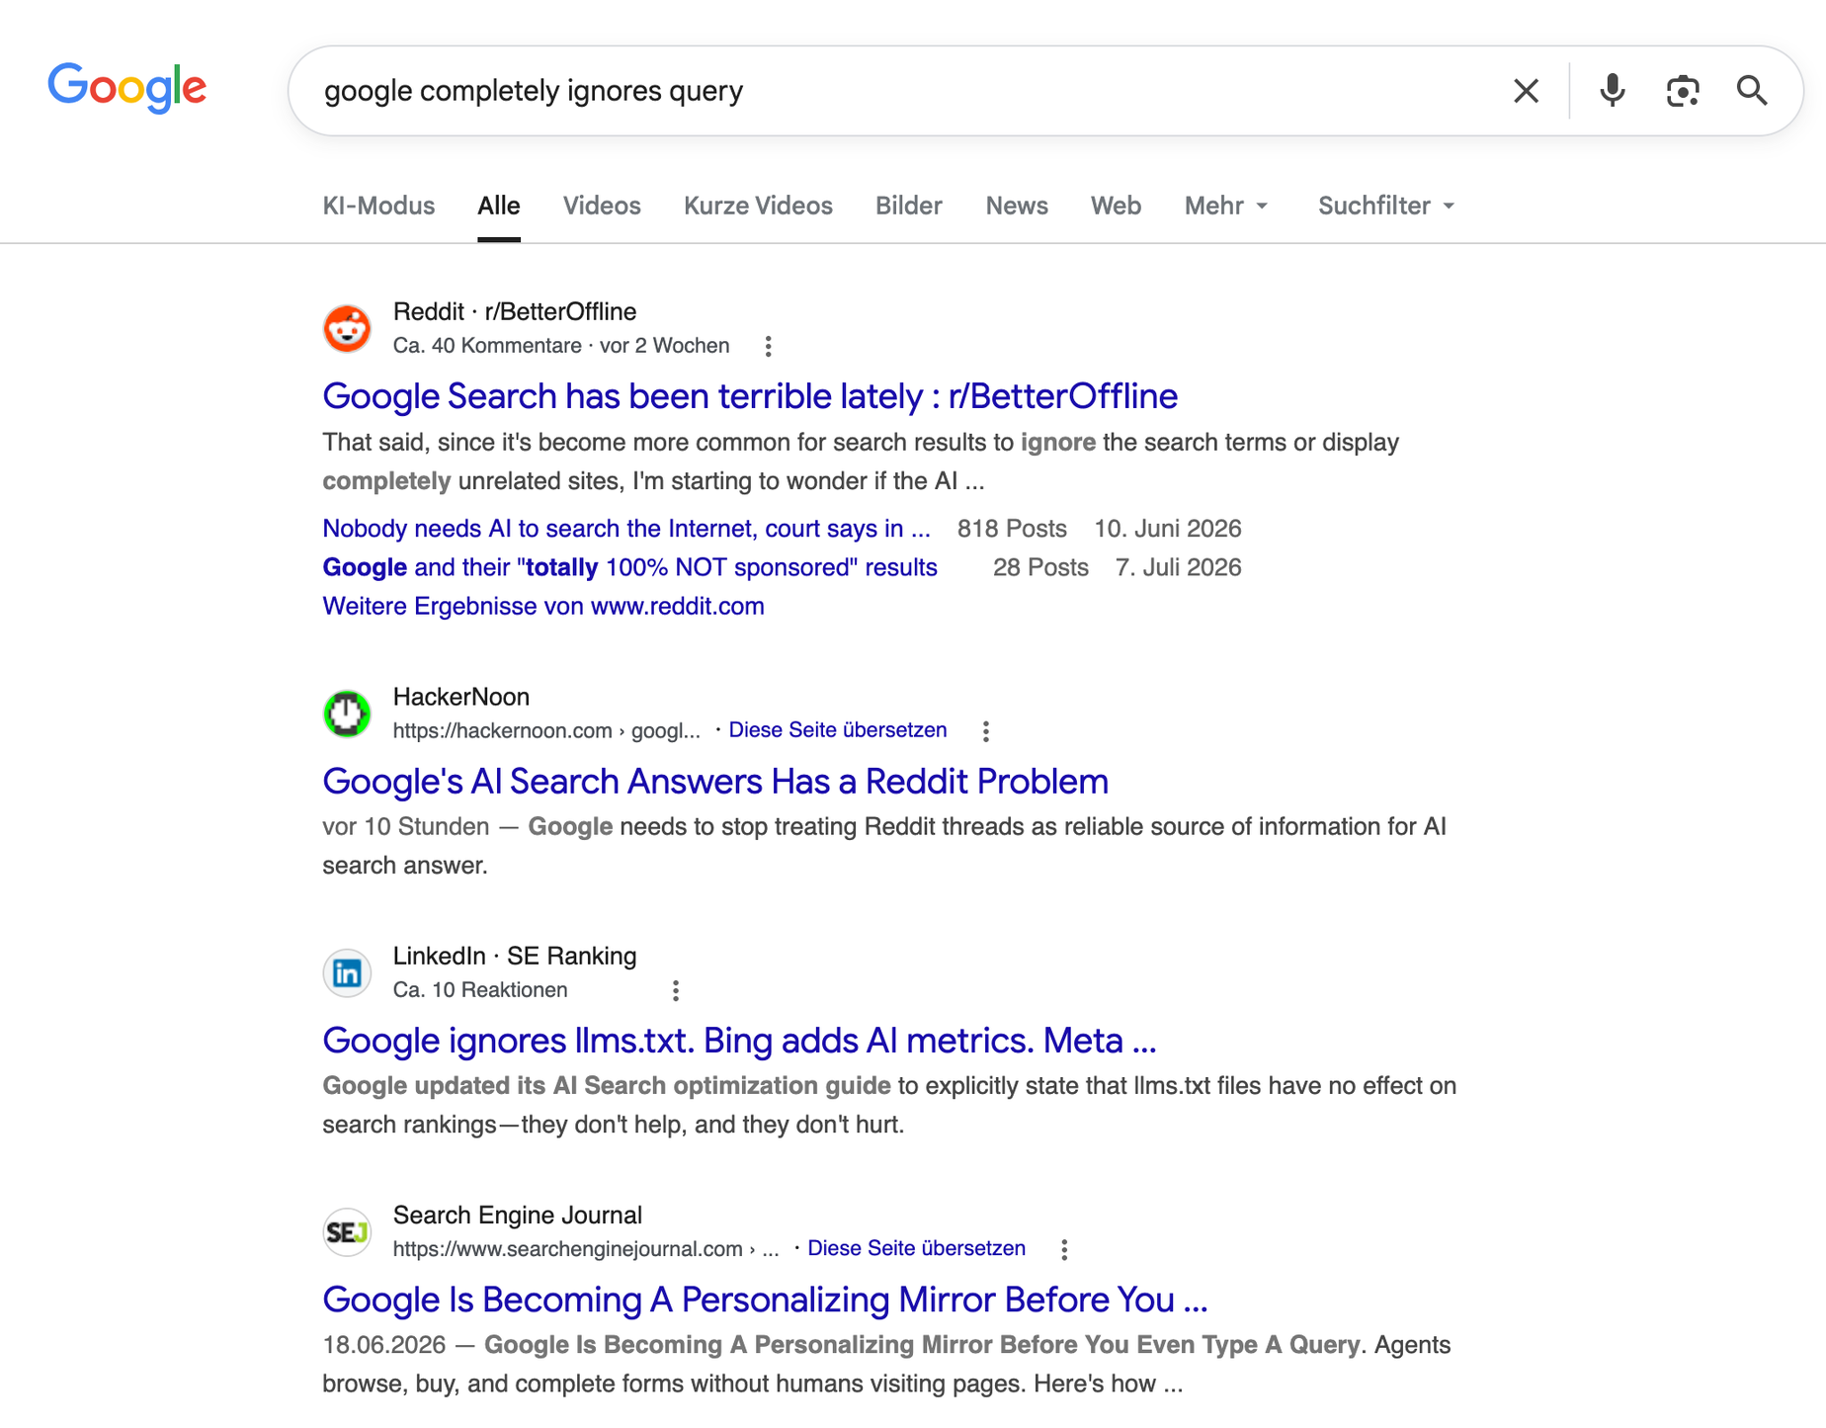Image resolution: width=1826 pixels, height=1428 pixels.
Task: Click the 'LinkedIn · SE Ranking' source name
Action: click(514, 956)
